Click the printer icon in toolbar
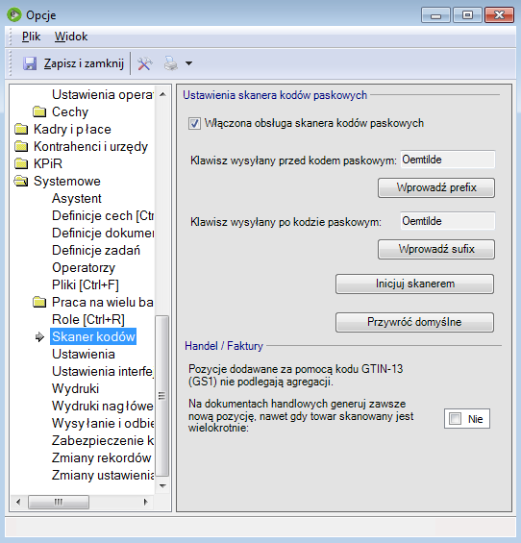 170,63
